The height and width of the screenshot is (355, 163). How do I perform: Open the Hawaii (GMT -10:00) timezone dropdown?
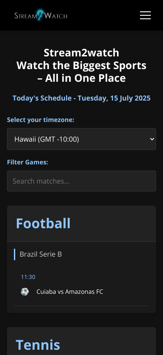(x=82, y=139)
